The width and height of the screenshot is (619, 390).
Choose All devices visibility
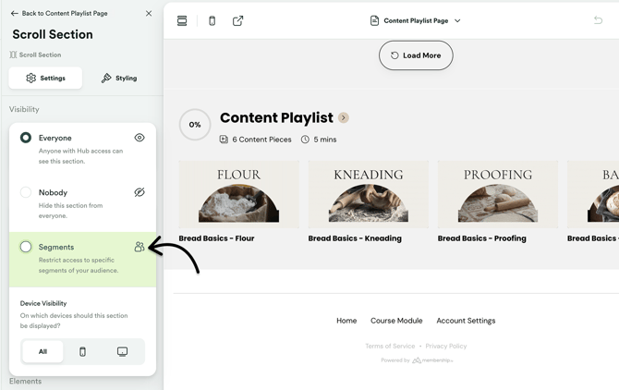(x=42, y=351)
